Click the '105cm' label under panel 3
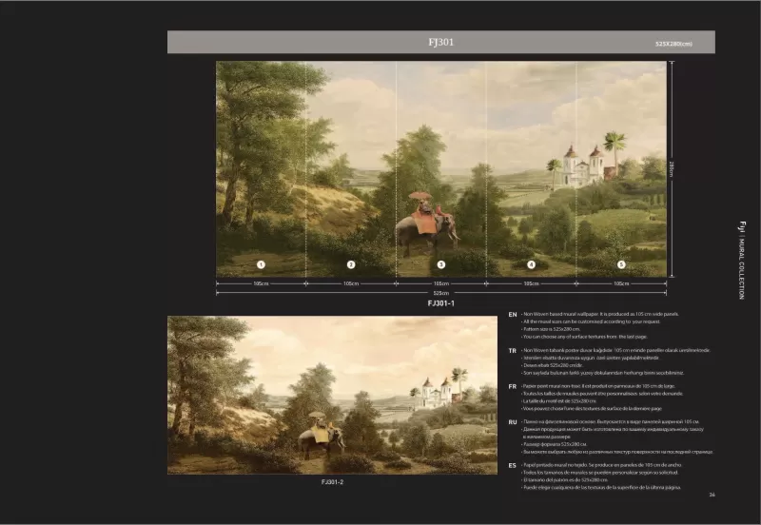 click(441, 283)
